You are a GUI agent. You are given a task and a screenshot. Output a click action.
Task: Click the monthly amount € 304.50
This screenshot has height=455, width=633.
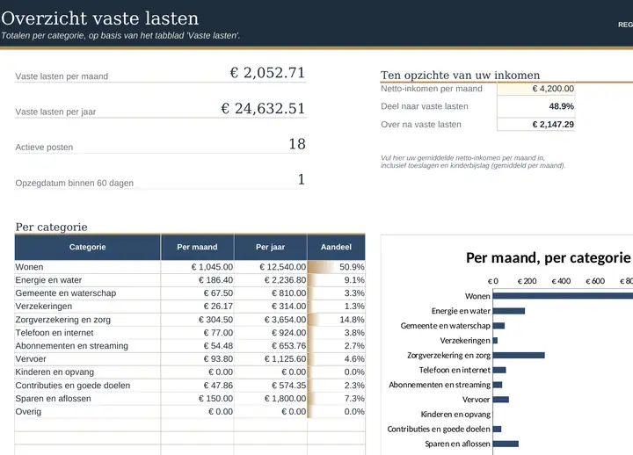click(x=197, y=320)
